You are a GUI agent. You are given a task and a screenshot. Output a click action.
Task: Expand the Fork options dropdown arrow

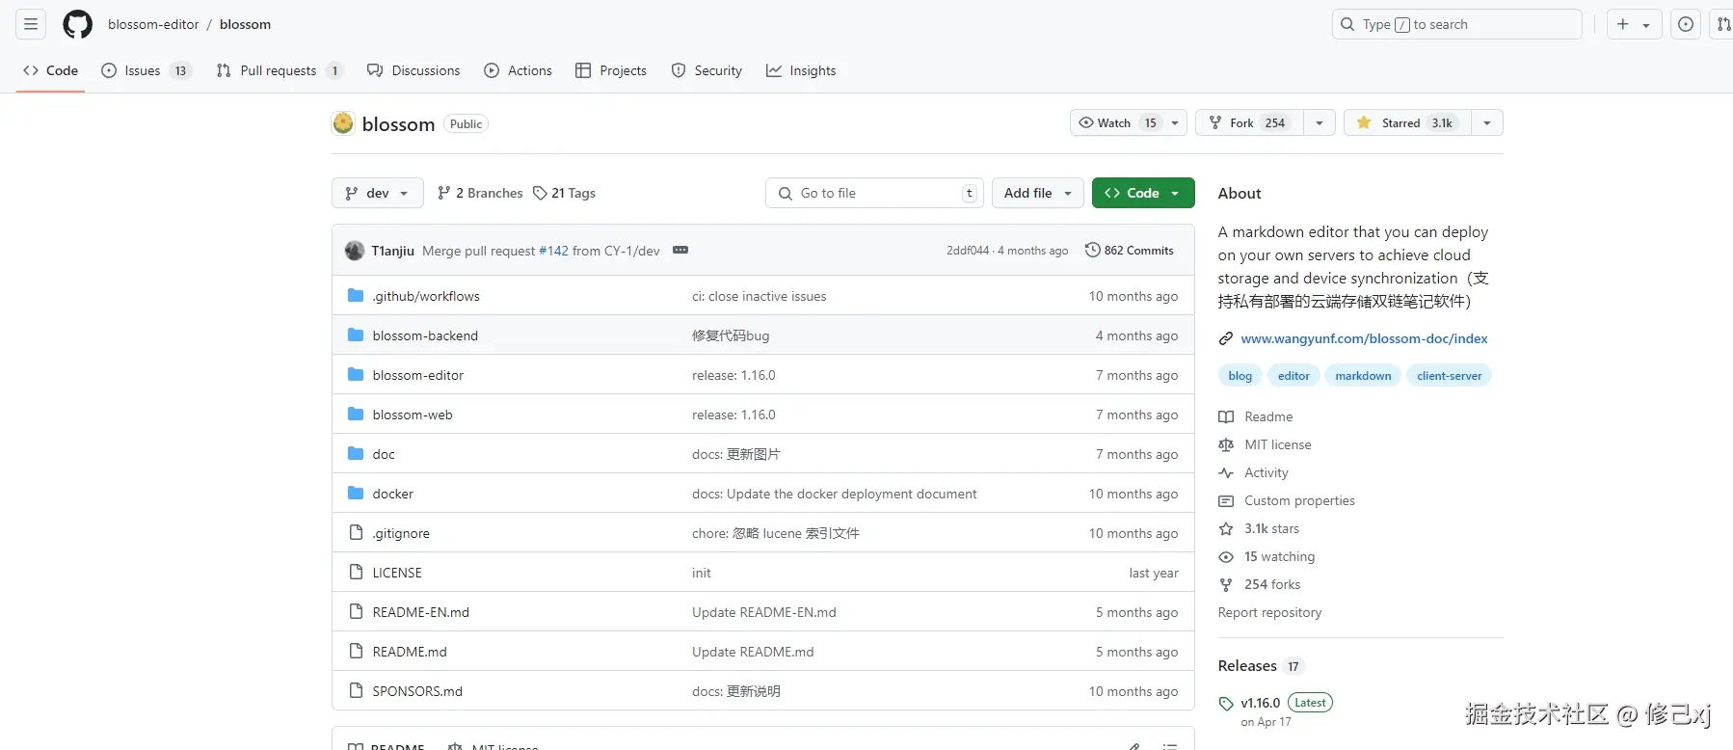(x=1320, y=122)
